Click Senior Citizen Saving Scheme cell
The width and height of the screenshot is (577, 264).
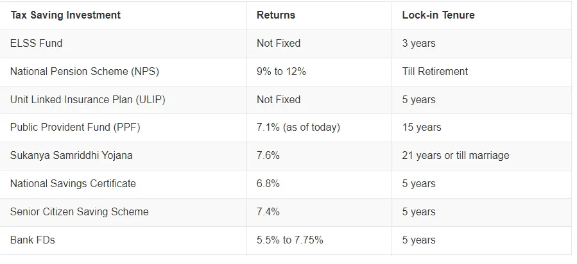79,212
